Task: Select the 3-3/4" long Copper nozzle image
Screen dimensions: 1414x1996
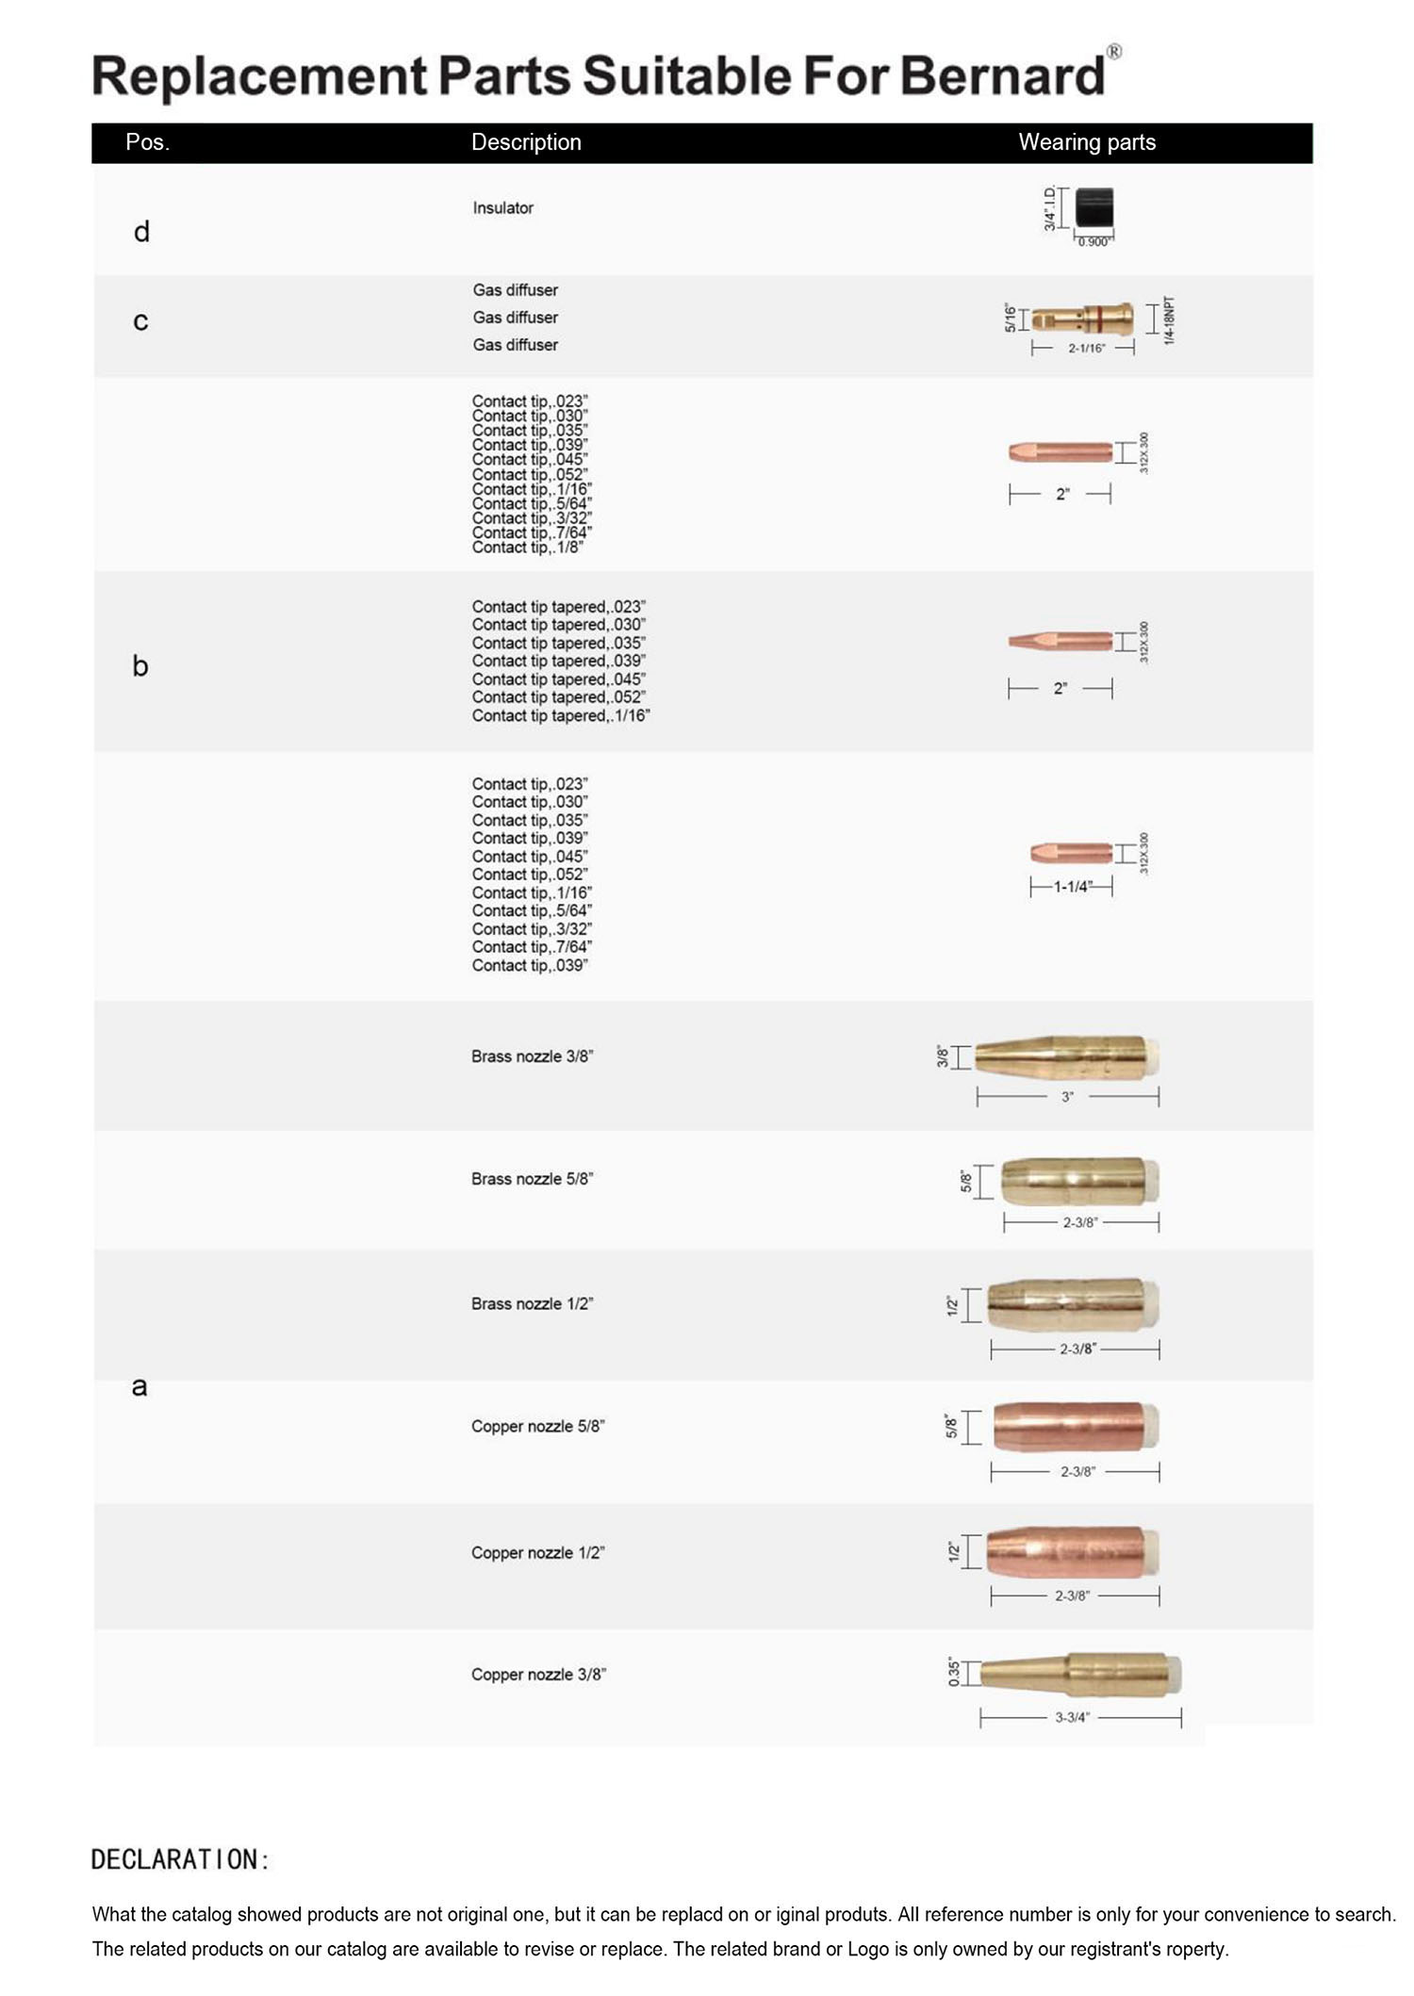Action: coord(1080,1674)
